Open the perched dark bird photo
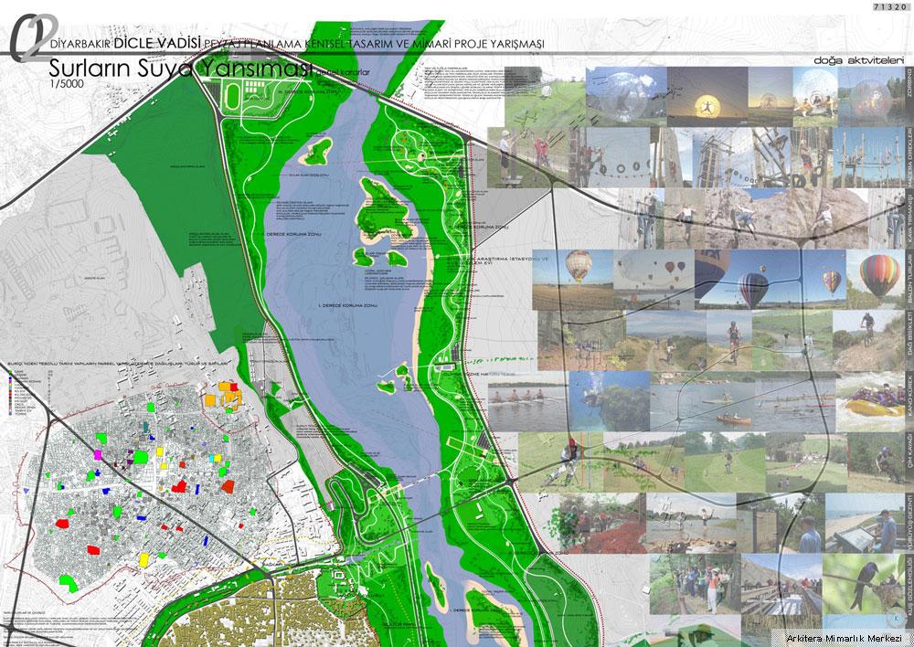This screenshot has width=914, height=647. coord(864,583)
